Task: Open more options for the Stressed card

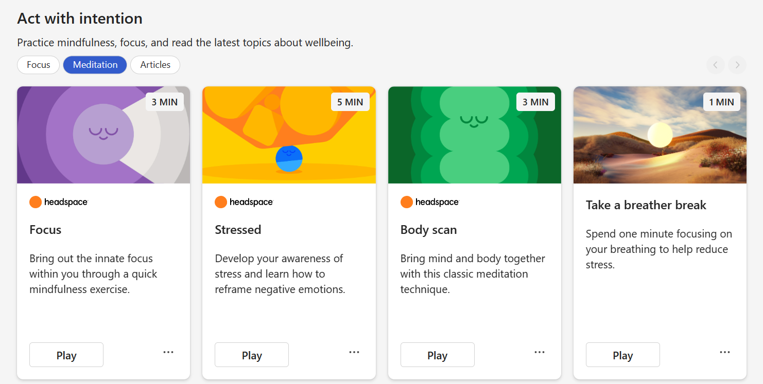Action: [354, 352]
